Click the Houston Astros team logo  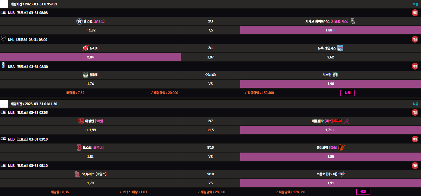point(79,21)
